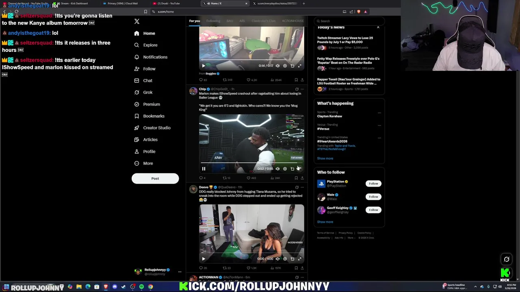Viewport: 520px width, 292px height.
Task: Click the X logo in the sidebar
Action: point(137,21)
